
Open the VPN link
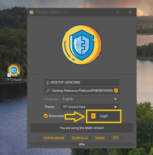[x=116, y=137]
